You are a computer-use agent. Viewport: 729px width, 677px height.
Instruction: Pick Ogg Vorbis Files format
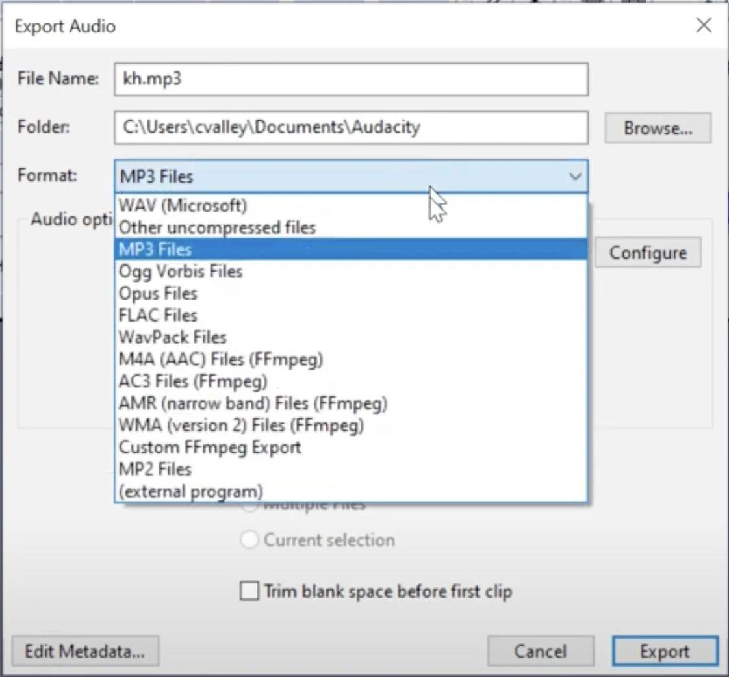tap(181, 272)
